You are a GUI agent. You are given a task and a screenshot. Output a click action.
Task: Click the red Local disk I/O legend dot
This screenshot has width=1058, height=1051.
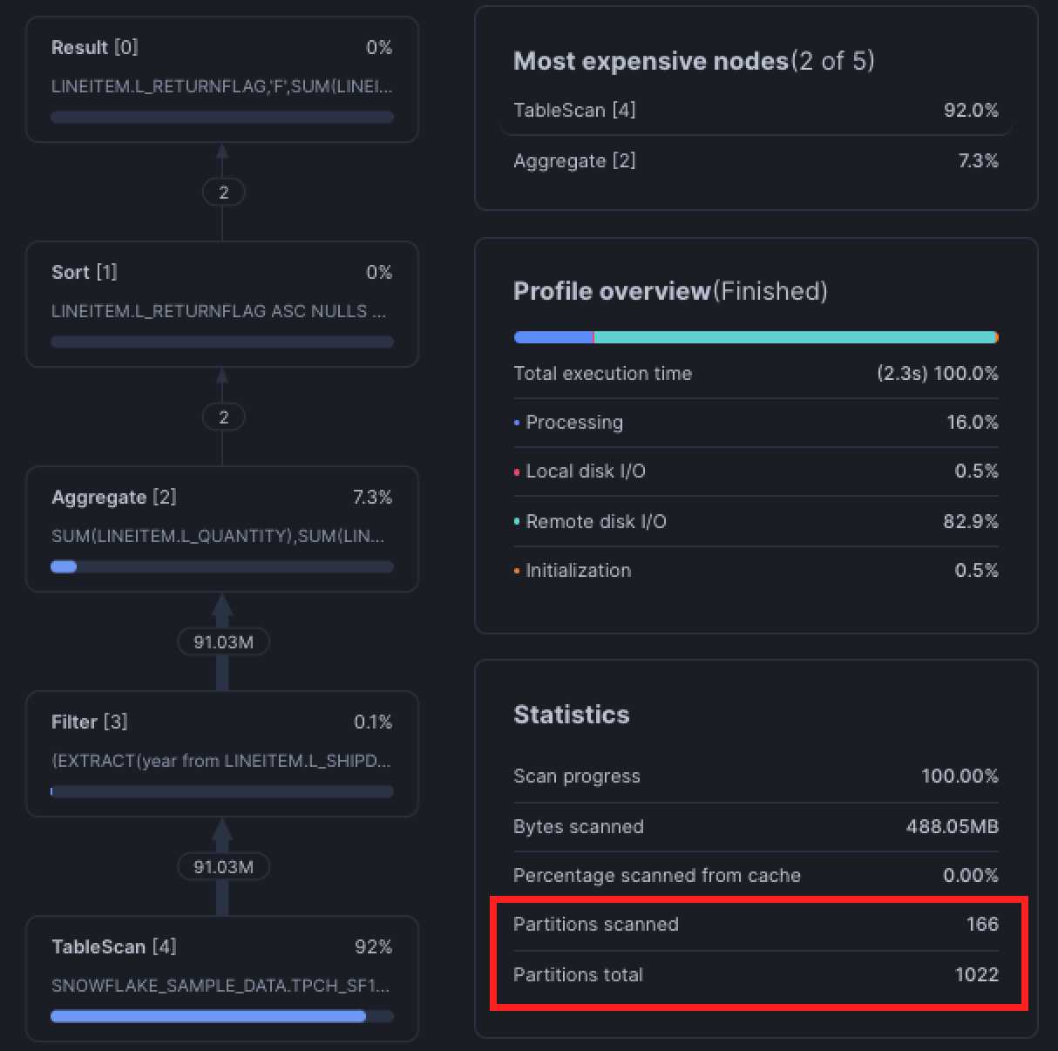click(x=517, y=472)
